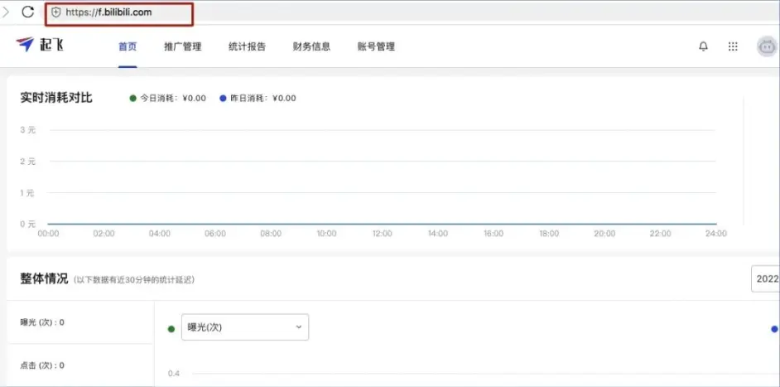Go to the 统计报告 tab

point(247,47)
